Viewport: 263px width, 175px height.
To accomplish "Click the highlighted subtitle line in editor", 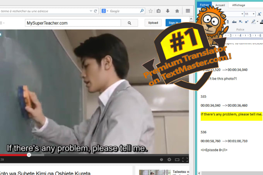I will (x=231, y=114).
